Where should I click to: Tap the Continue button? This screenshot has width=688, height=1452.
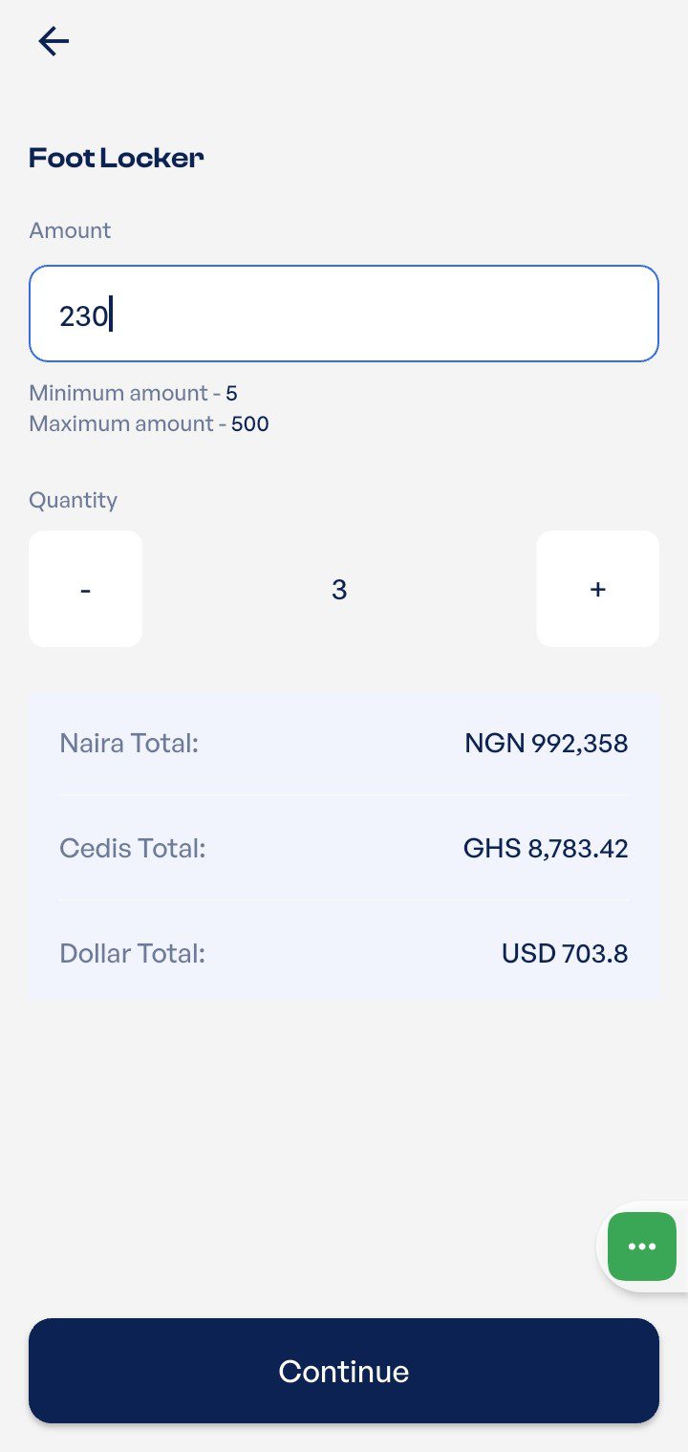[x=344, y=1371]
